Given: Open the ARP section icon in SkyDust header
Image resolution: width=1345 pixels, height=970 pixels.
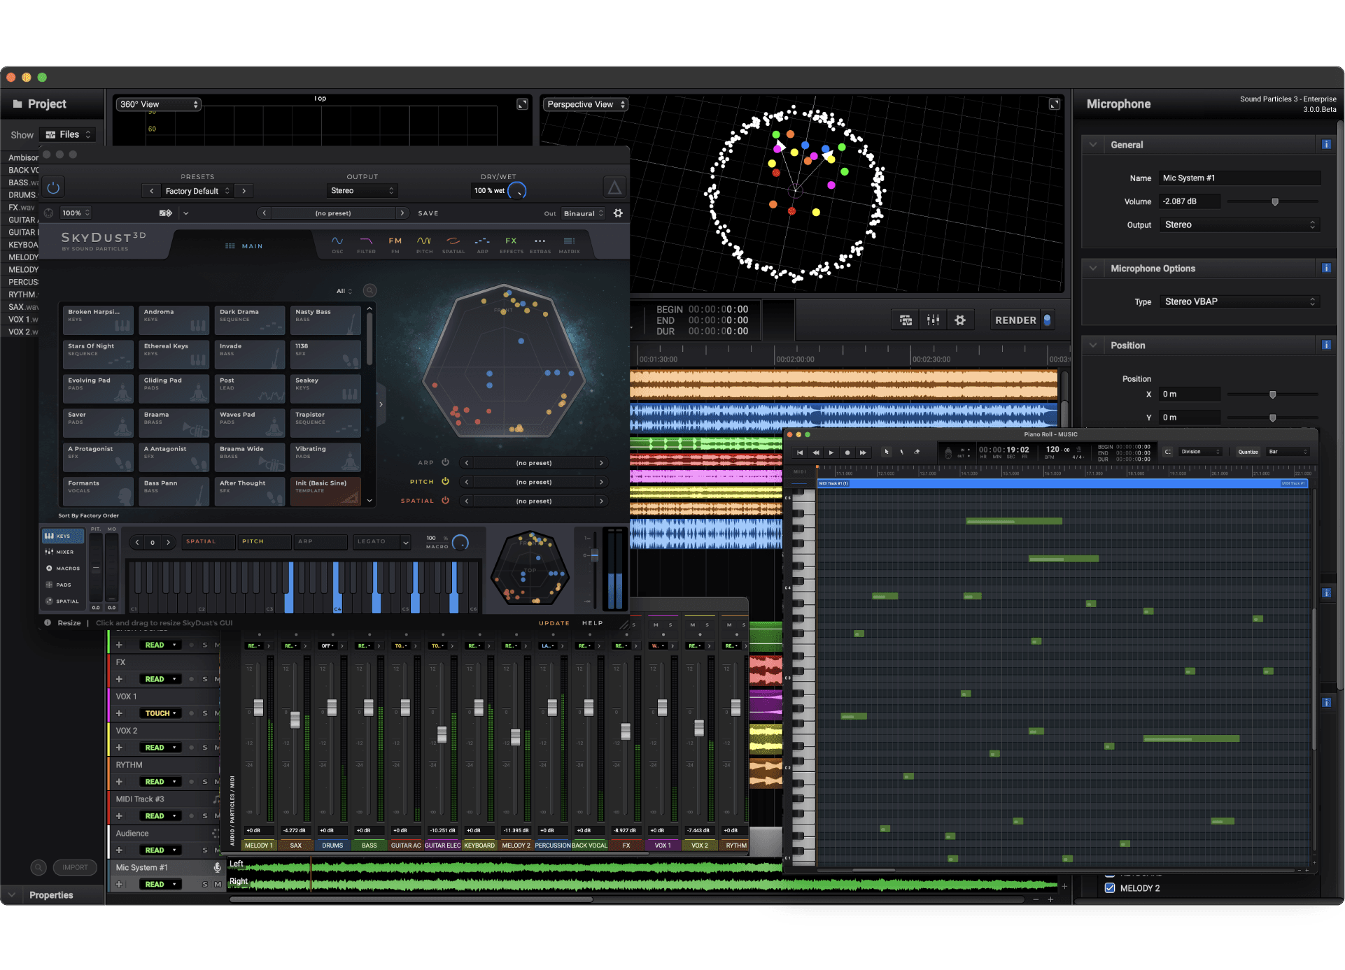Looking at the screenshot, I should [482, 244].
